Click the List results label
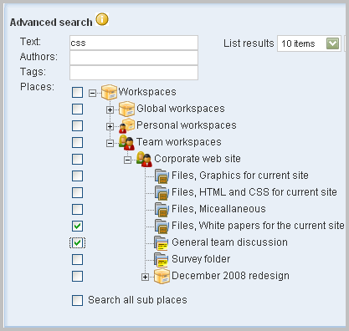The height and width of the screenshot is (331, 349). click(x=249, y=43)
